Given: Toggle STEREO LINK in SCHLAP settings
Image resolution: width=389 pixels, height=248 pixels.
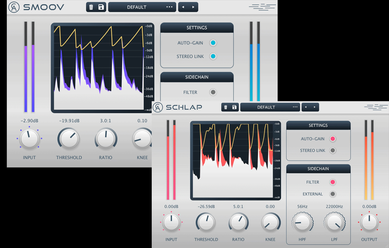Looking at the screenshot, I should [332, 150].
